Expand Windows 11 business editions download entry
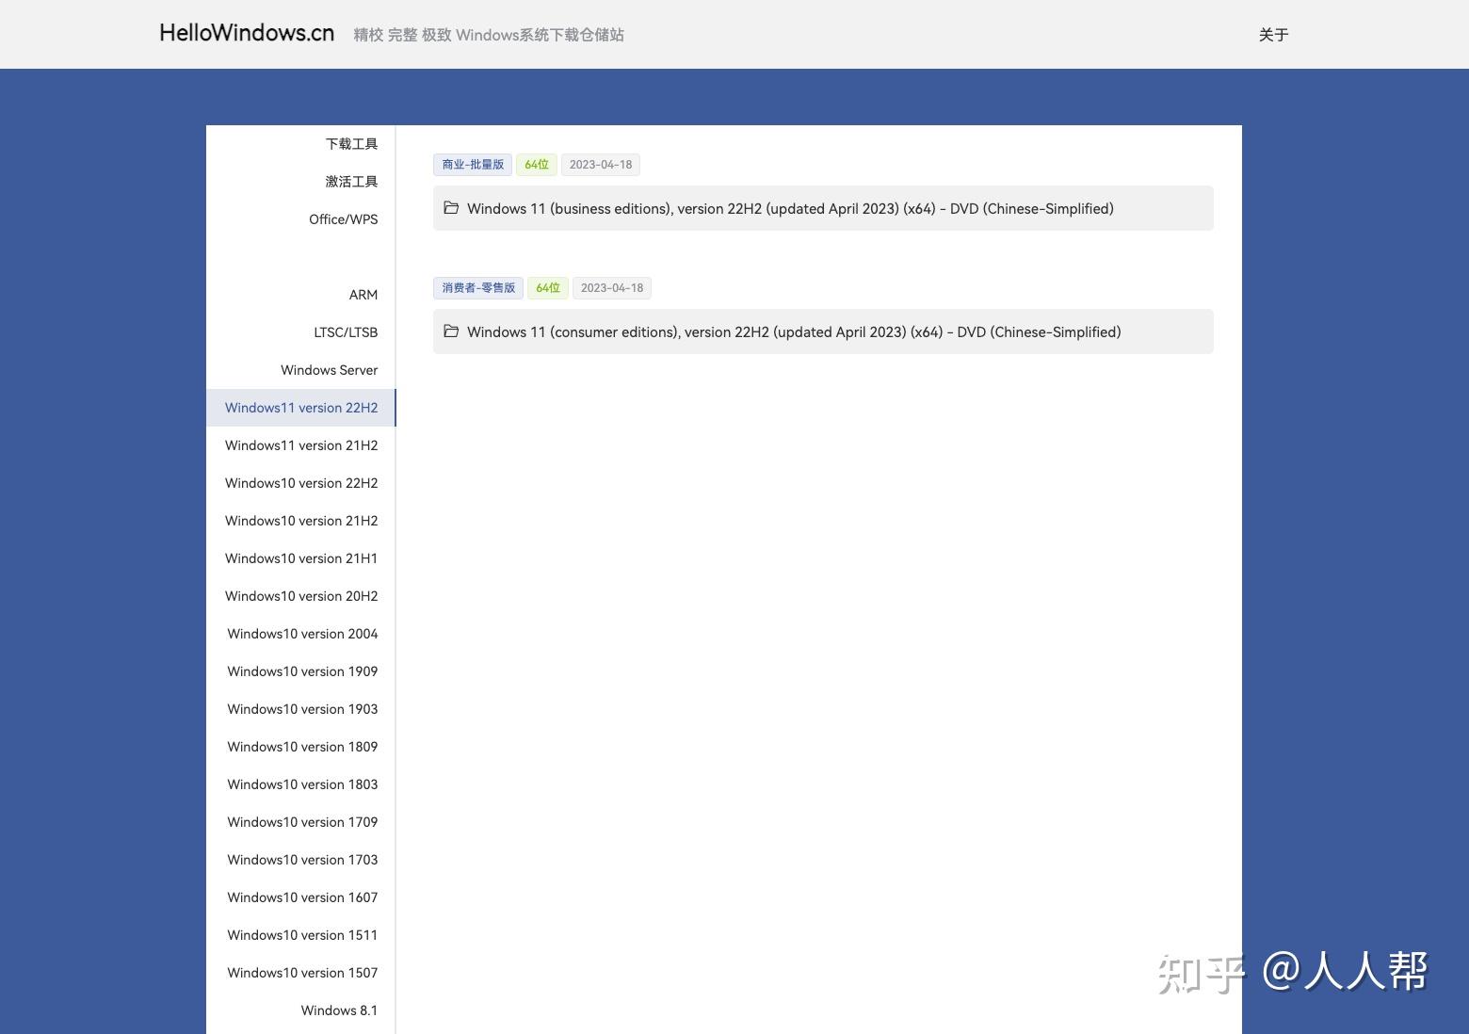 790,208
